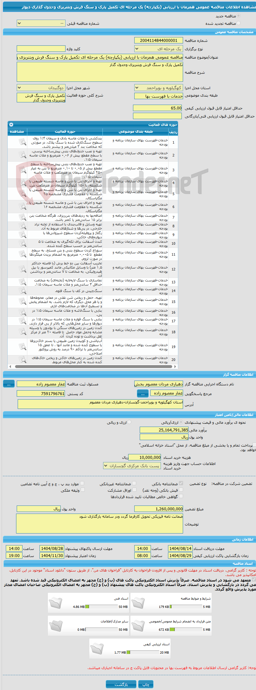Viewport: 256px width, 690px height.
Task: Click the back (بازگشت) button
Action: tap(121, 684)
